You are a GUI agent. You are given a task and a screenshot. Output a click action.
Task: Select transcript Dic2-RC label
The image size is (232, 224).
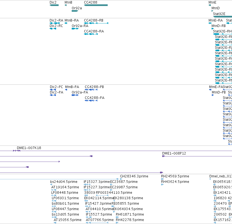point(56,26)
